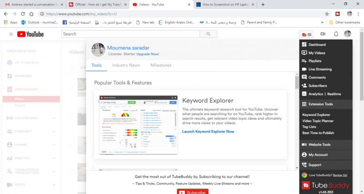Open the YouTube hamburger guide menu
This screenshot has height=194, width=364.
[x=11, y=34]
